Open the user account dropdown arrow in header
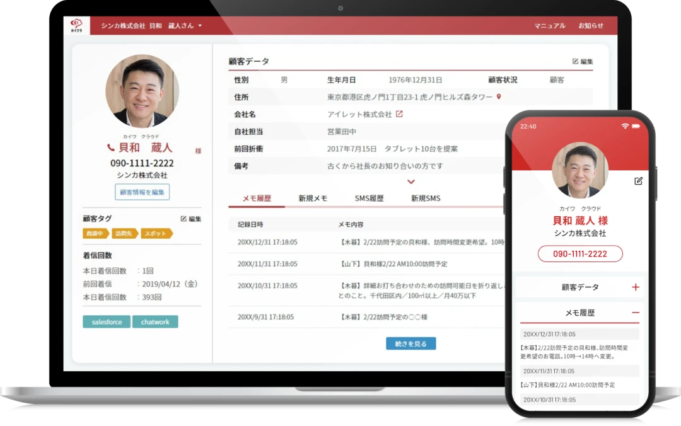Image resolution: width=681 pixels, height=426 pixels. (x=200, y=26)
